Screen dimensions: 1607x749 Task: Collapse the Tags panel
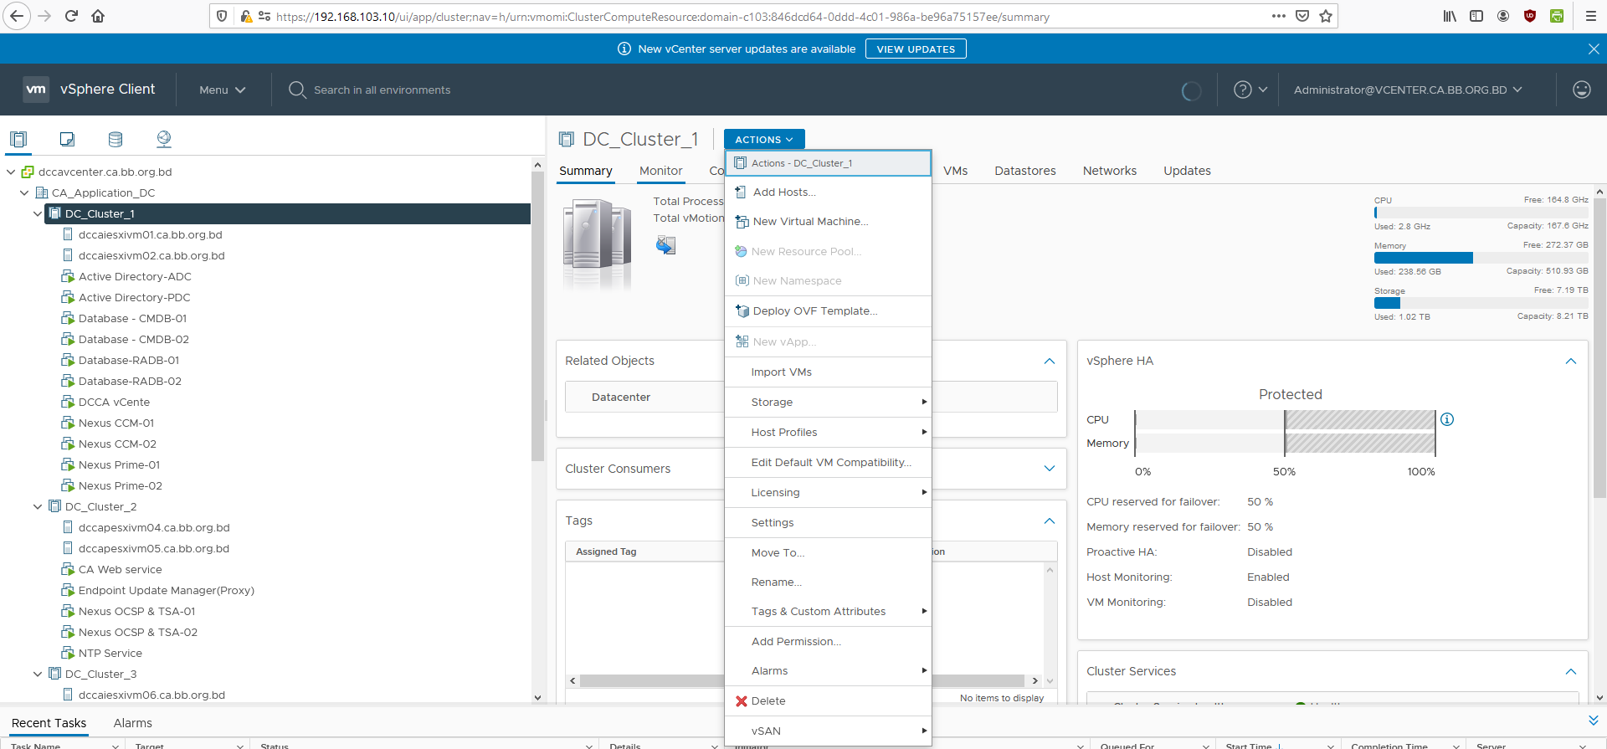pyautogui.click(x=1050, y=521)
